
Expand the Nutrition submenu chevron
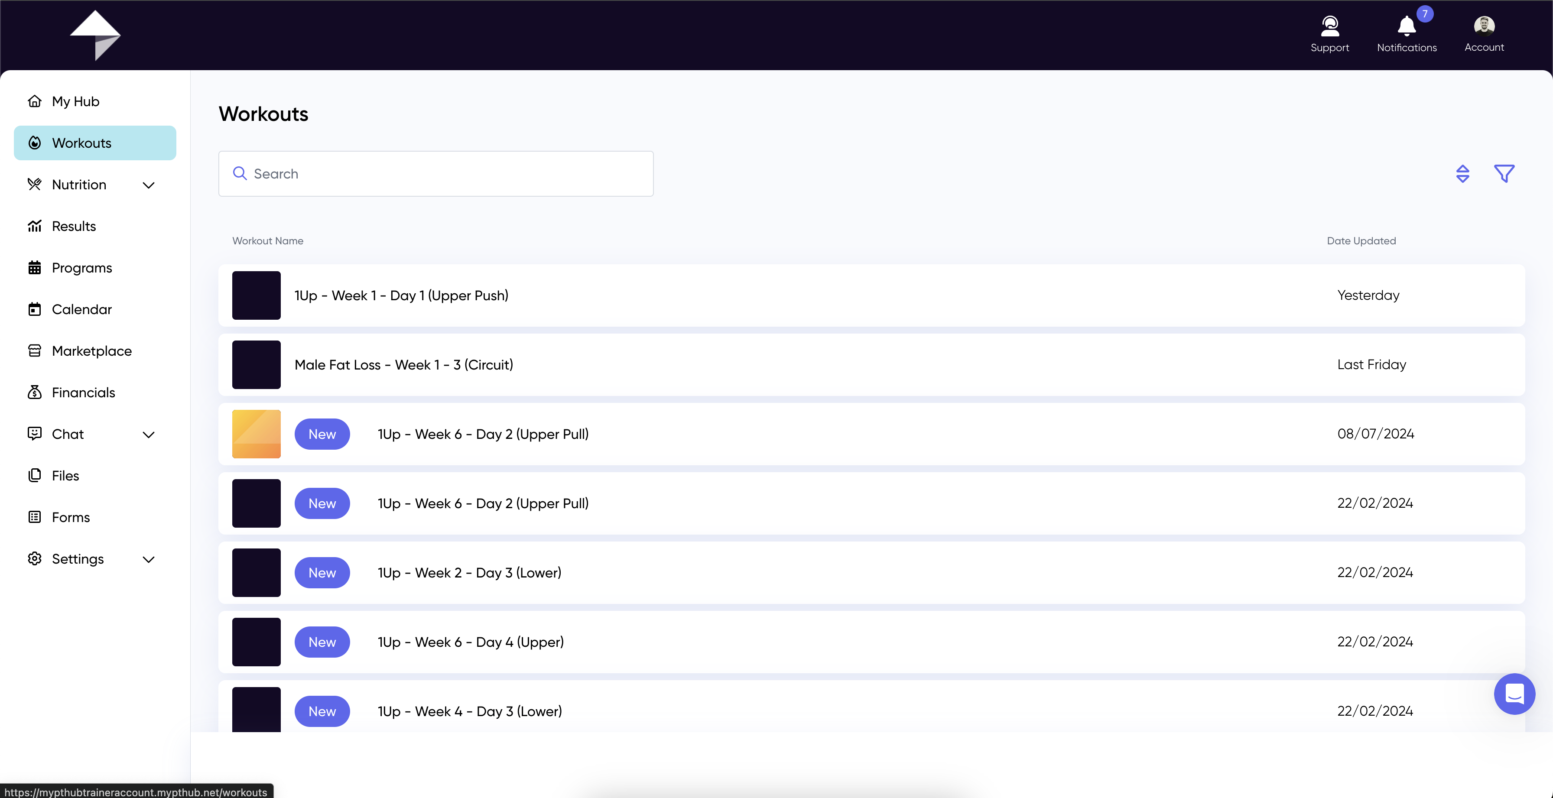(x=148, y=185)
